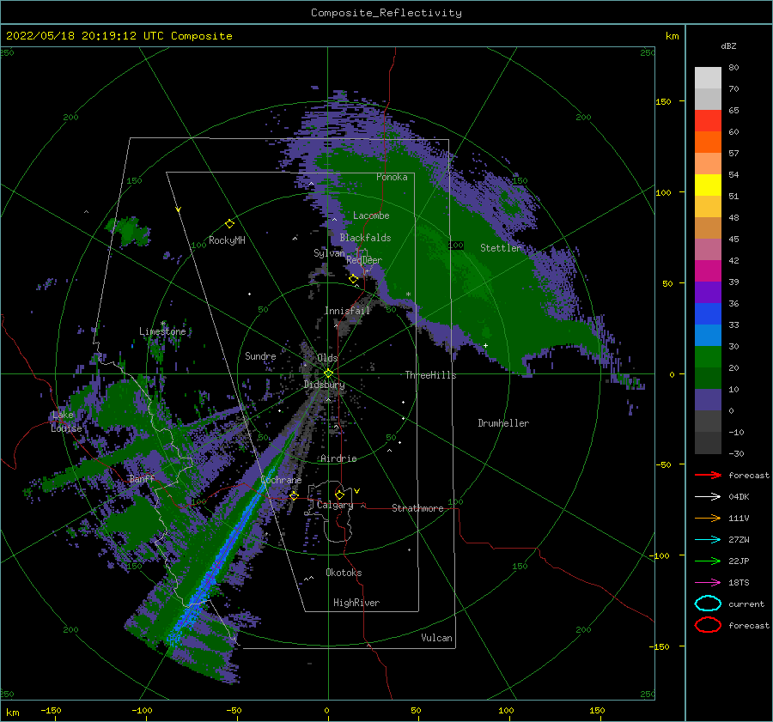773x722 pixels.
Task: Click the yellow radar-site diamond near Olds
Action: click(328, 373)
